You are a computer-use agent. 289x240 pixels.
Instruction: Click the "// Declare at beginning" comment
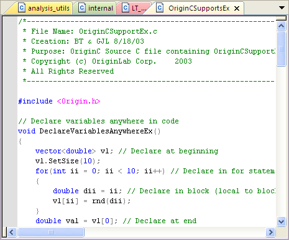(x=168, y=151)
